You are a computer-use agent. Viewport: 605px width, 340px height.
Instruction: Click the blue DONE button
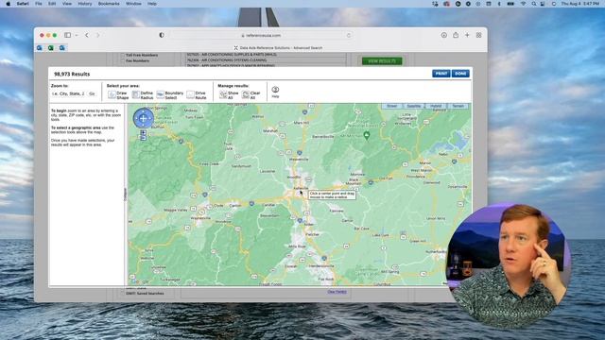click(x=460, y=74)
